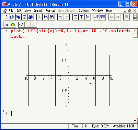Execute current expression with single exclamation icon
Image resolution: width=138 pixels, height=130 pixels.
[x=28, y=25]
